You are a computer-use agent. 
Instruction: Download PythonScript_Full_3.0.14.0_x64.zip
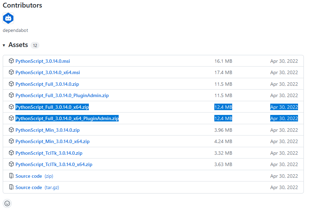click(52, 107)
